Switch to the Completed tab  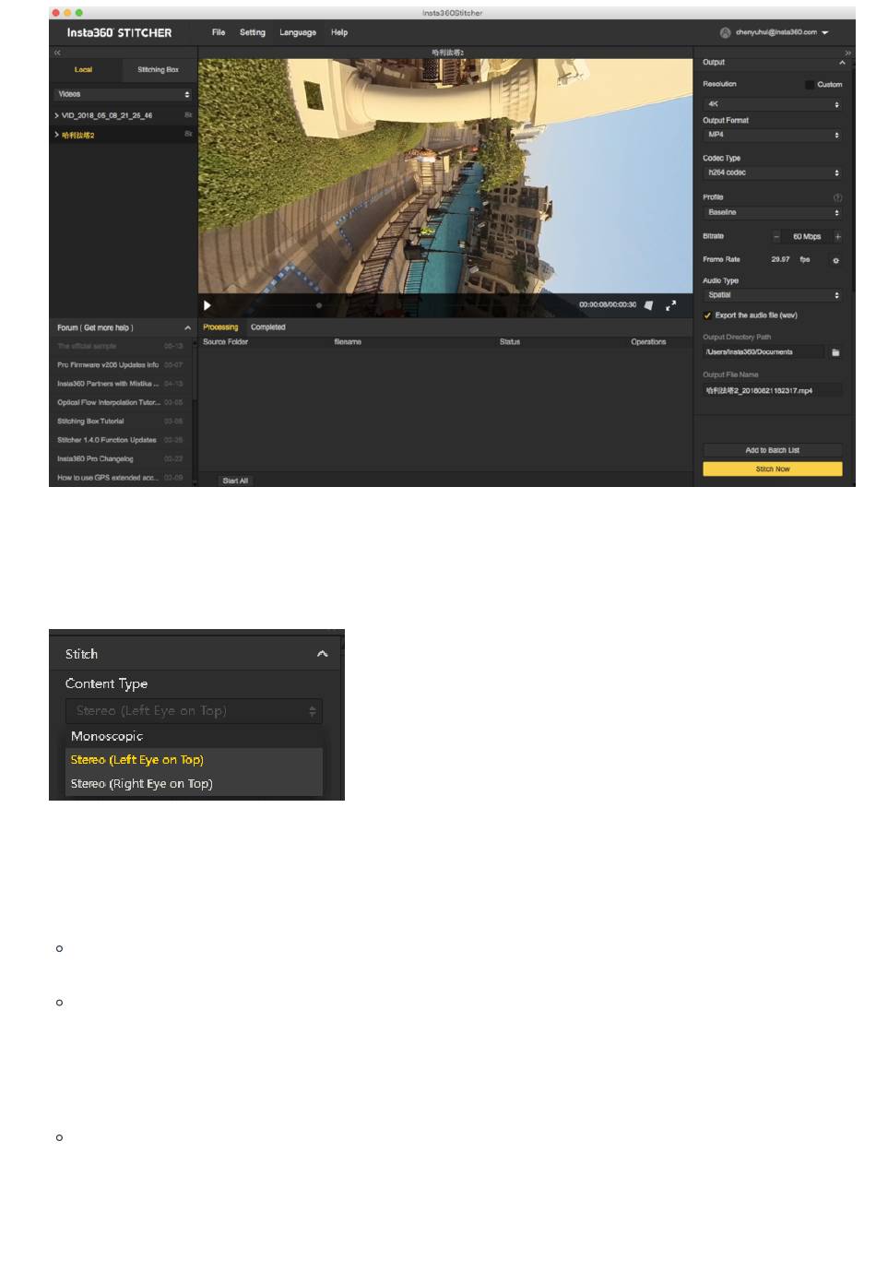pyautogui.click(x=268, y=327)
